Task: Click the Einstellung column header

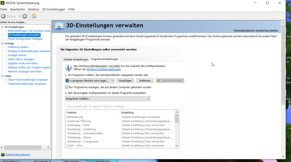Action: click(147, 113)
